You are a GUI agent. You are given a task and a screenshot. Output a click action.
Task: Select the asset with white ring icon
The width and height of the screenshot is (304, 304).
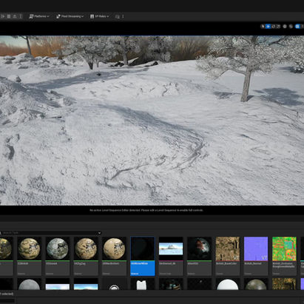point(114,284)
